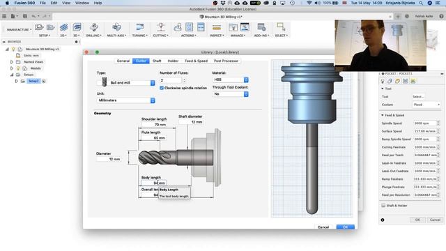This screenshot has height=251, width=446.
Task: Click the Shaft diameter field
Action: click(x=191, y=122)
